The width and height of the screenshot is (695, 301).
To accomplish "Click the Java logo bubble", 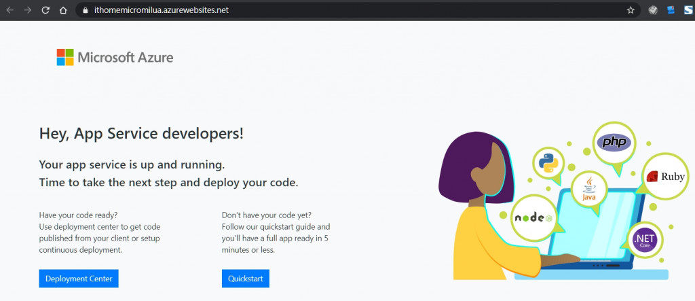I will (x=589, y=190).
